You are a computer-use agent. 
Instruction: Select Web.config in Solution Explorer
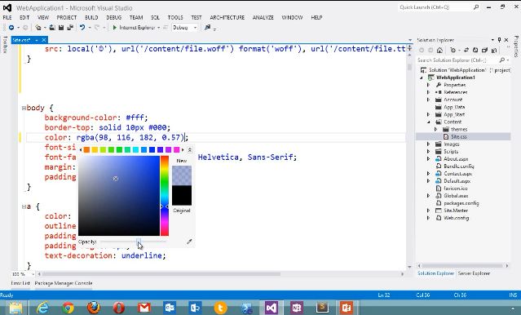click(457, 218)
